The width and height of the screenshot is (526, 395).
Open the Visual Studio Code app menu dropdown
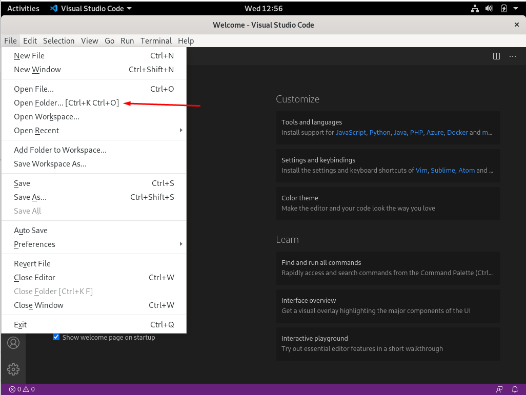coord(90,8)
